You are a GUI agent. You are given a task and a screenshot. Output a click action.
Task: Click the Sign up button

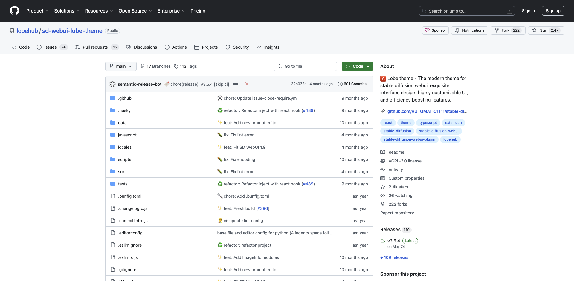[x=553, y=11]
